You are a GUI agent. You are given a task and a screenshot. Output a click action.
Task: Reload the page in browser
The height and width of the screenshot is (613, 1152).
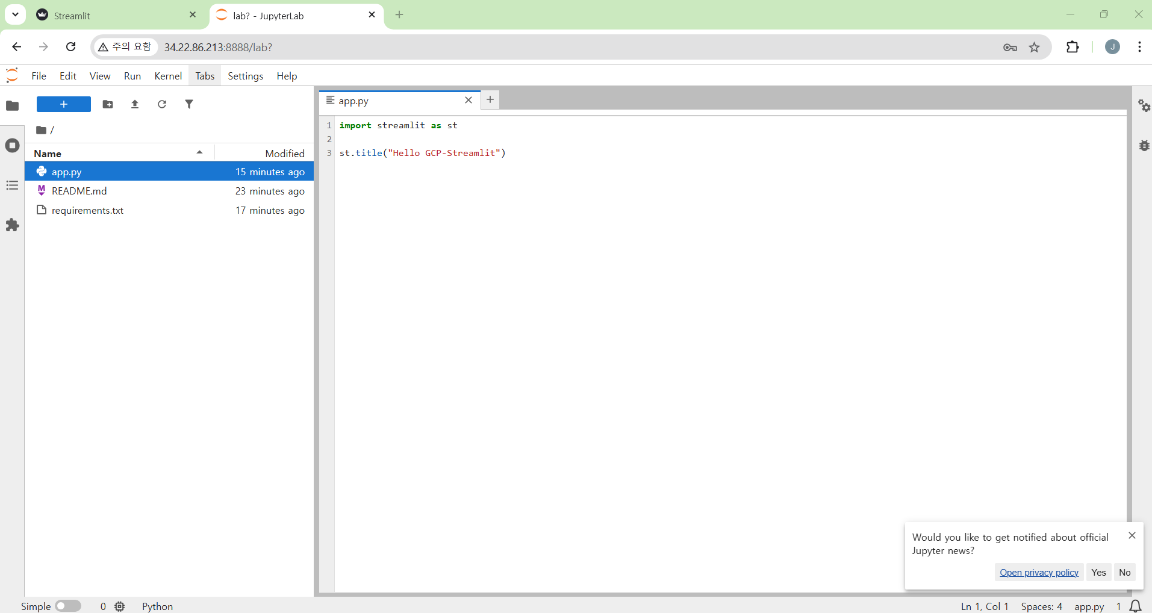71,47
